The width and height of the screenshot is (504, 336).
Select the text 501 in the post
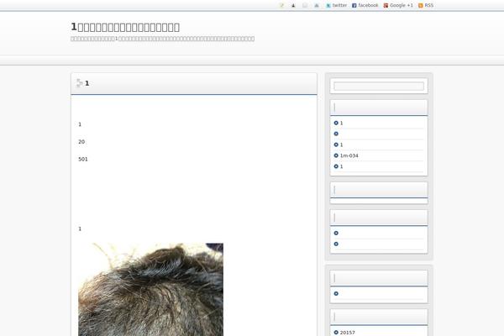point(83,159)
